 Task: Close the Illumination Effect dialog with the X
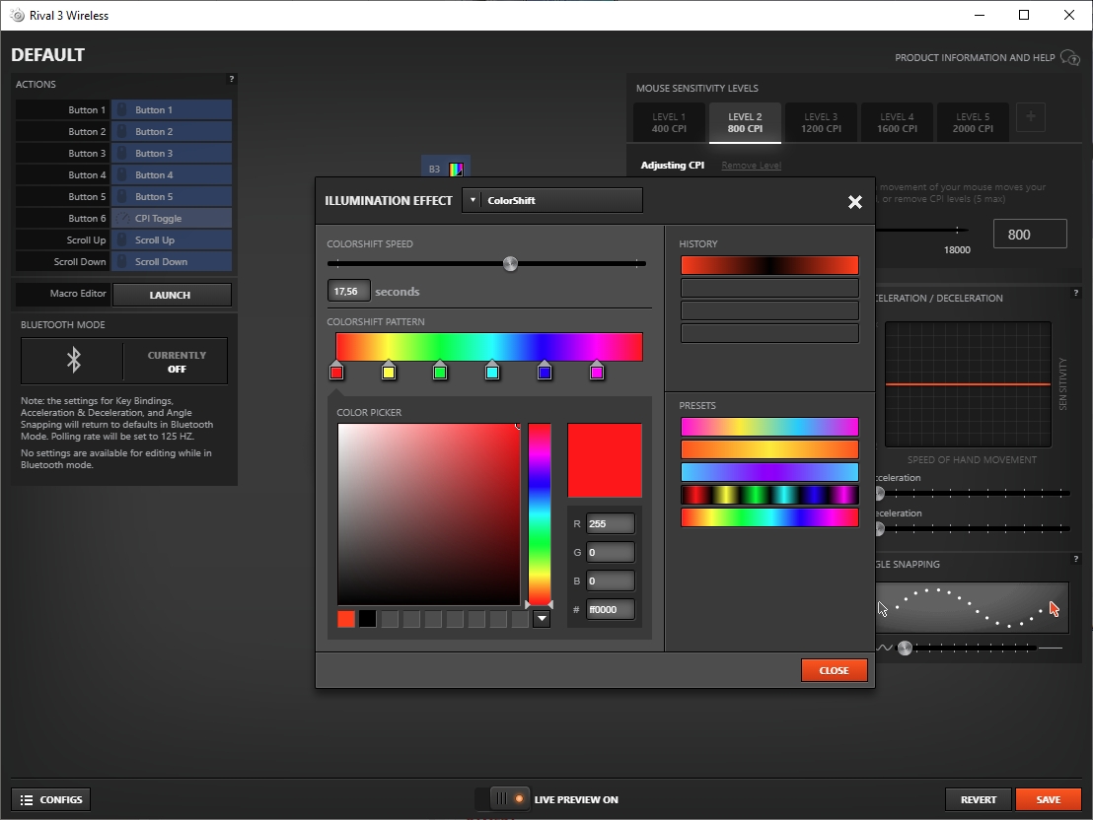[854, 202]
